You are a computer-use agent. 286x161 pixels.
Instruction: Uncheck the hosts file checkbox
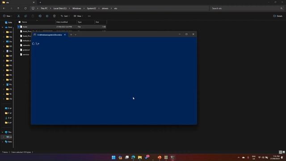[19, 27]
